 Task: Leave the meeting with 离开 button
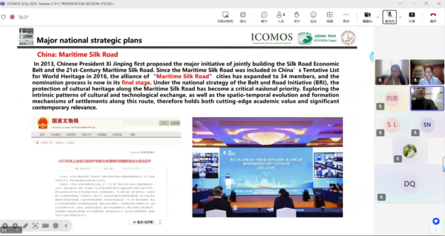(x=433, y=17)
